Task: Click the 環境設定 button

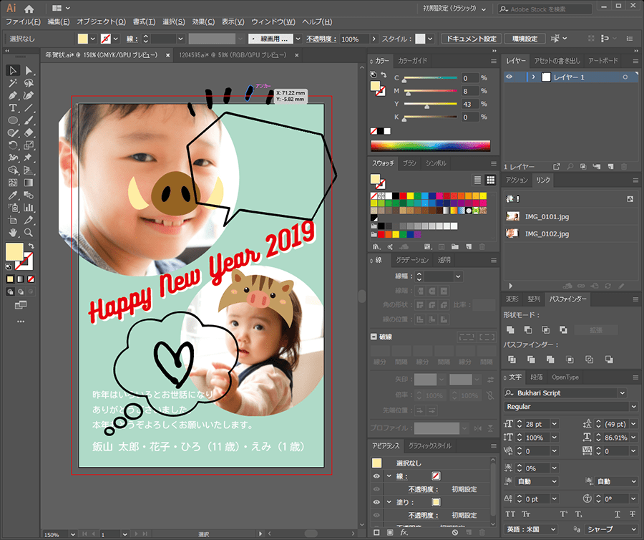Action: pos(525,39)
